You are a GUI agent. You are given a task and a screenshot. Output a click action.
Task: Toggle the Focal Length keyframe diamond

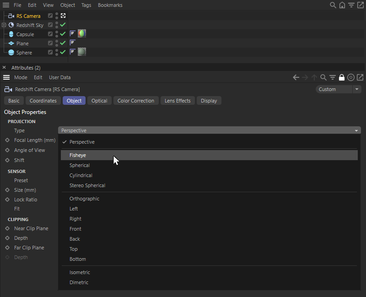(7, 140)
